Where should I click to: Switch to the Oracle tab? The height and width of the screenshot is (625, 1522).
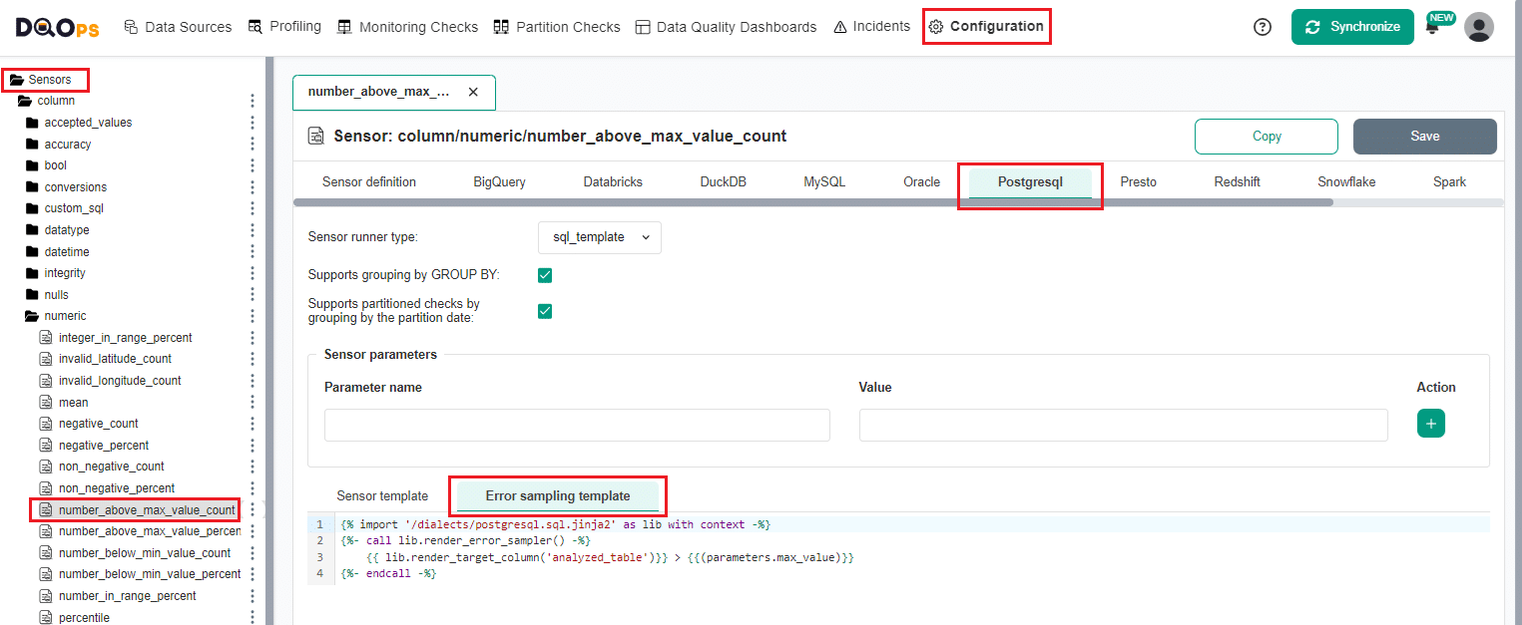[921, 182]
